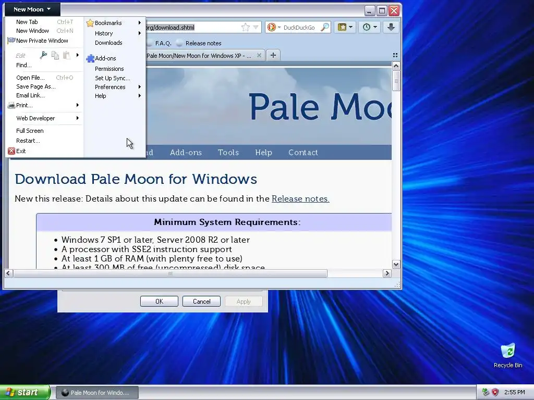Click the vertical scrollbar up arrow
The width and height of the screenshot is (534, 400).
click(x=396, y=65)
